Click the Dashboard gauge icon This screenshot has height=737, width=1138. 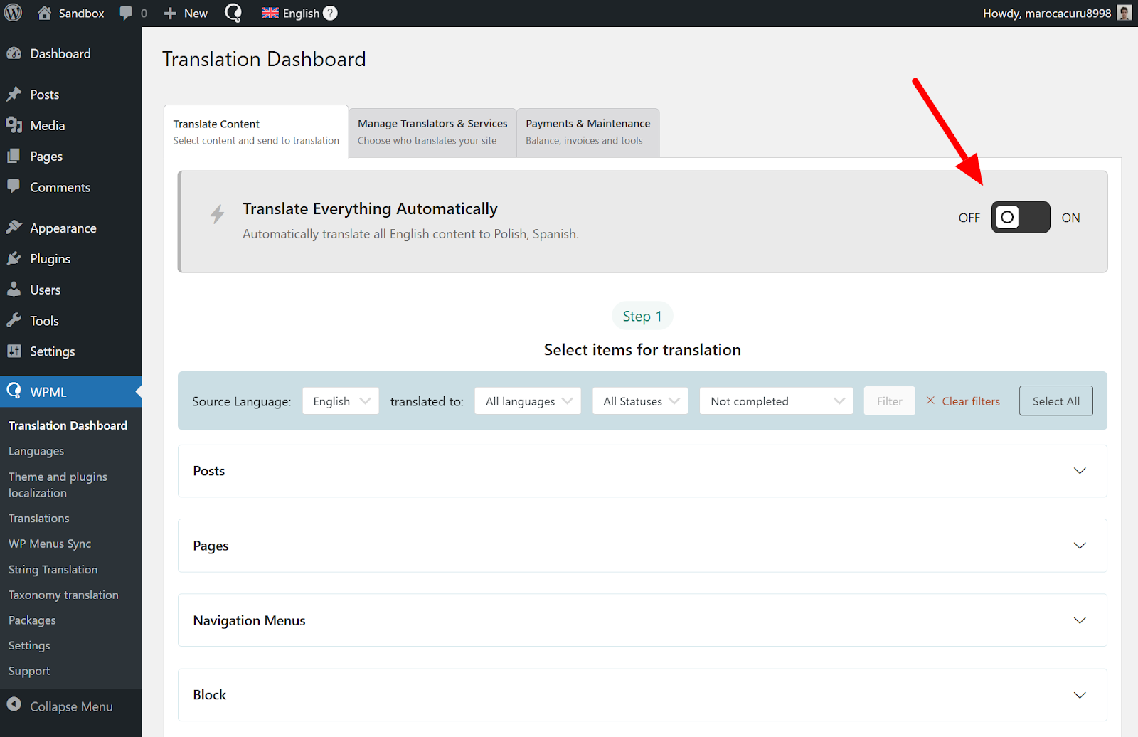[x=14, y=53]
